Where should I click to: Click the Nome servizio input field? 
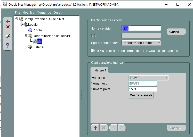click(141, 28)
